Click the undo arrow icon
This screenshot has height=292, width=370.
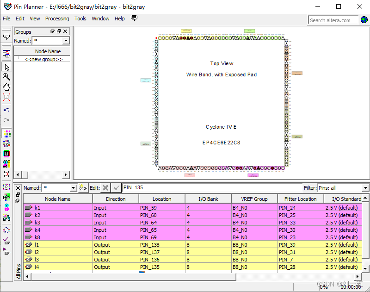pos(6,110)
